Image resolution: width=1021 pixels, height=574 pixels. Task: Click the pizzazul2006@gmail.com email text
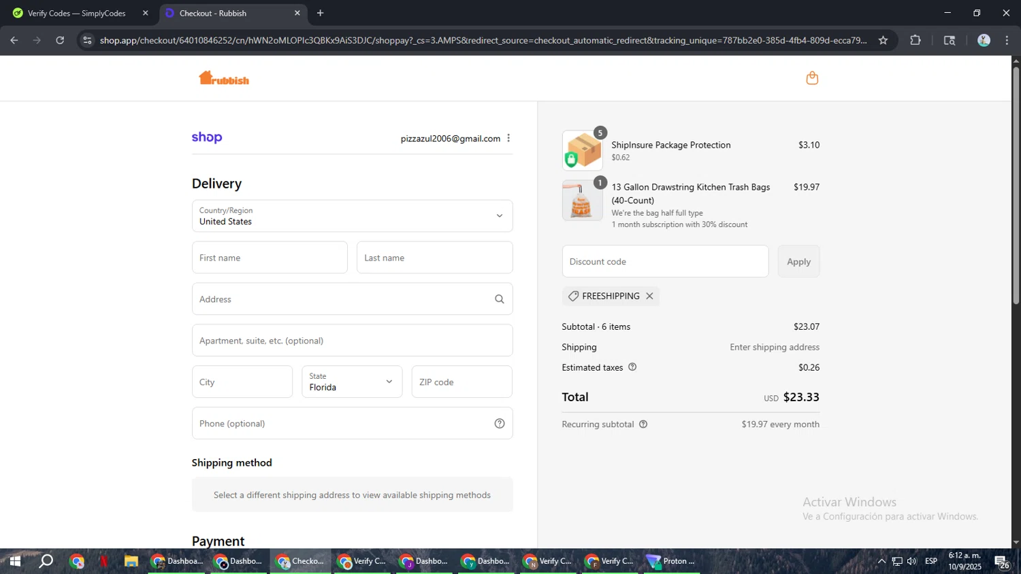451,138
